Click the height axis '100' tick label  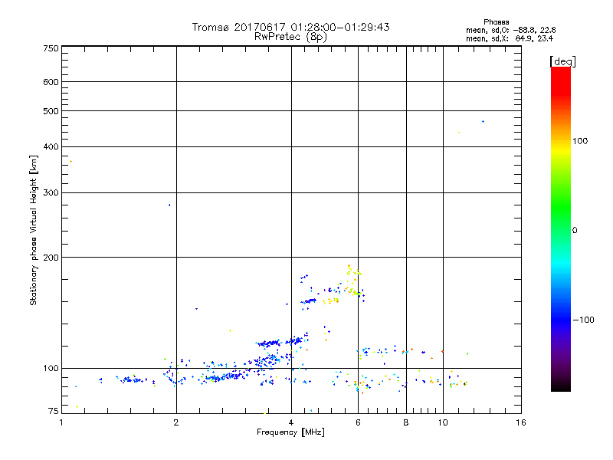coord(51,368)
